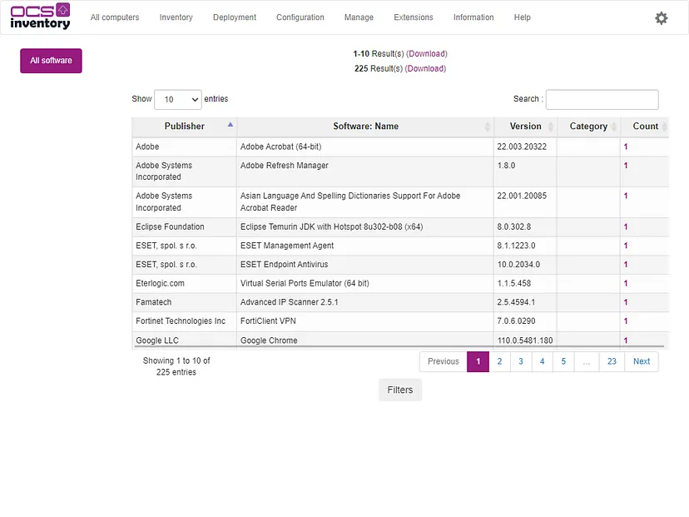The height and width of the screenshot is (517, 689).
Task: Open the Filters button
Action: 400,390
